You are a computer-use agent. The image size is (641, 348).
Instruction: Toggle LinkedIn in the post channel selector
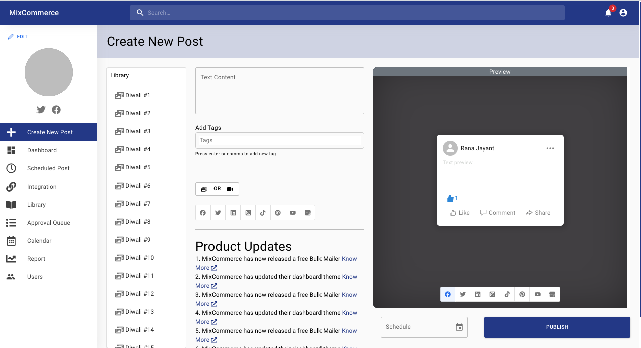[x=233, y=213]
